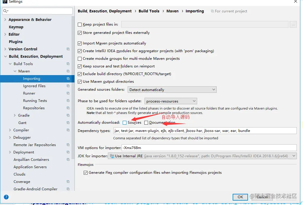Viewport: 303px width, 205px height.
Task: Click the sidebar vertical scrollbar
Action: 73,87
